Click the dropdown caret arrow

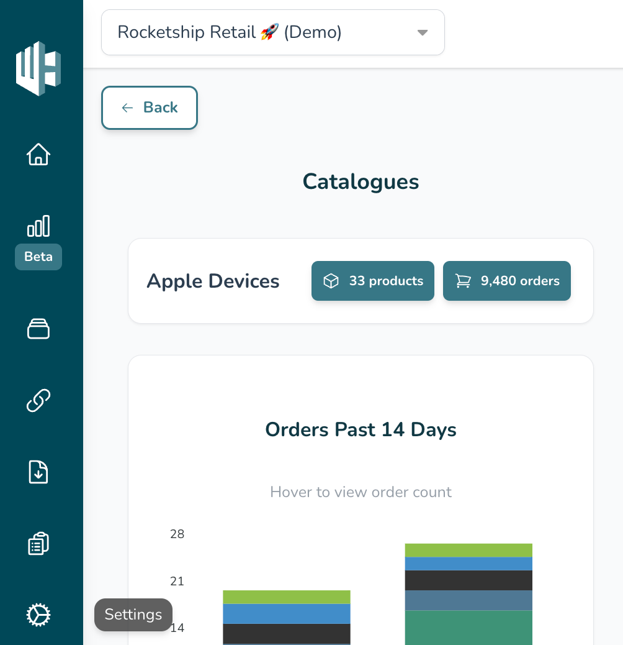[x=423, y=32]
